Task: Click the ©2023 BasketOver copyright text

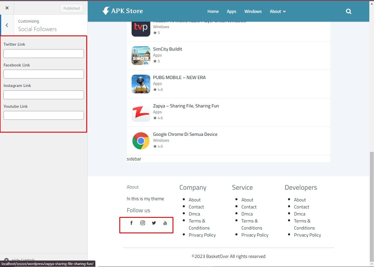Action: 228,256
